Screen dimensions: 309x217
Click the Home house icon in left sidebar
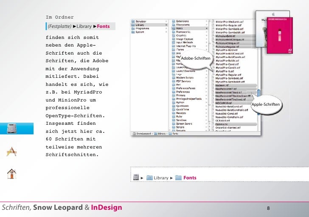[x=11, y=174]
